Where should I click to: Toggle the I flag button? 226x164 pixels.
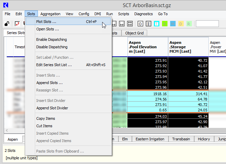[x=149, y=24]
